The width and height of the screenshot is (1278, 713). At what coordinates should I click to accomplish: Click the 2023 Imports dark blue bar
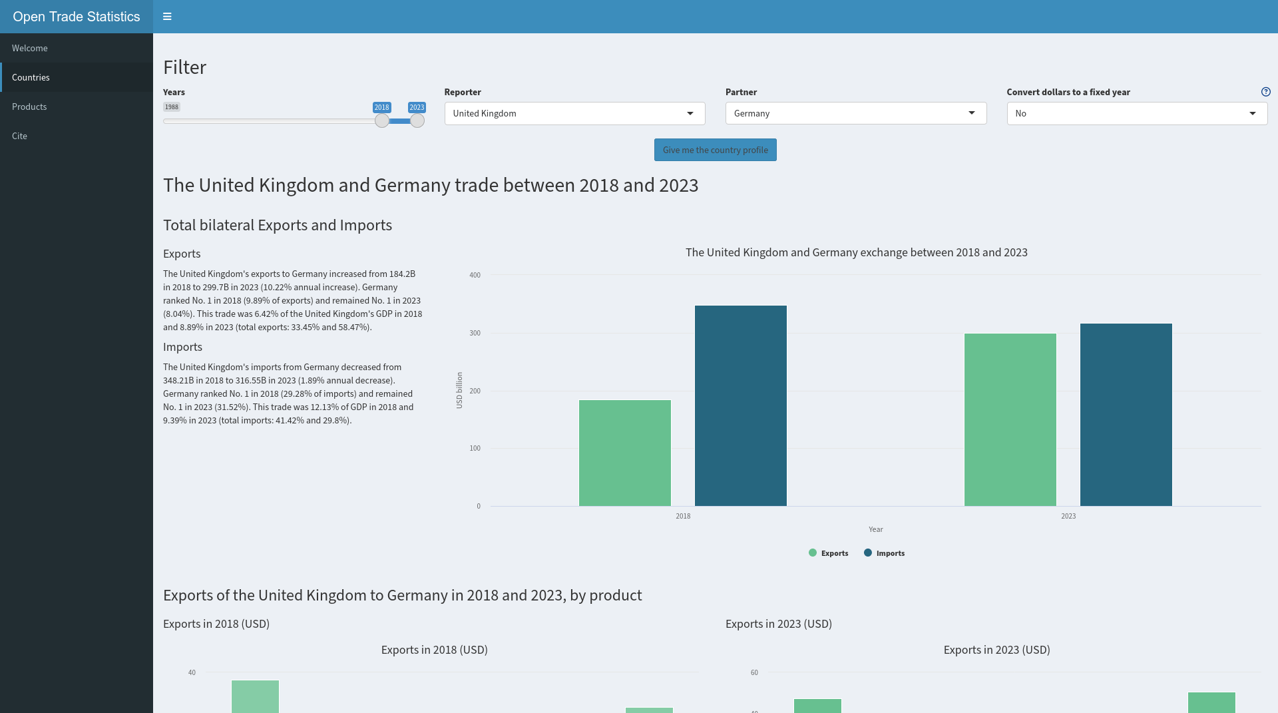(x=1126, y=414)
